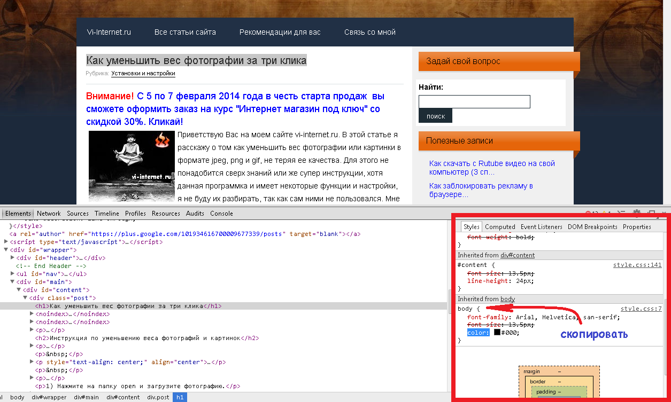
Task: Expand the script type="text/javascript" node
Action: [6, 242]
